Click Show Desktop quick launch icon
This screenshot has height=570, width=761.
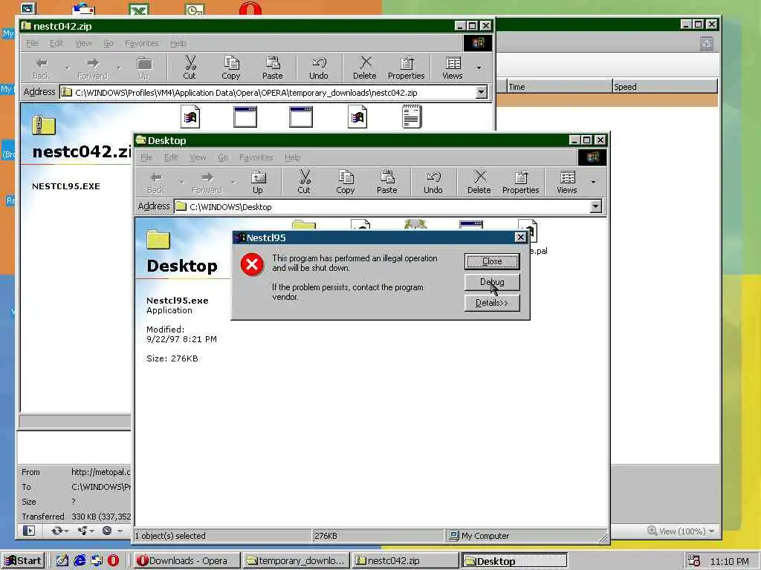pos(62,561)
